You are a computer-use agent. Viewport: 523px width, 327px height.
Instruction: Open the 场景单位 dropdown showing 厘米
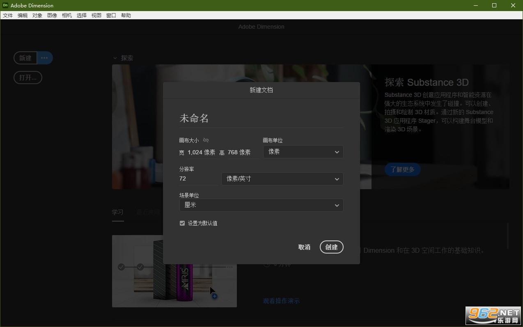tap(261, 205)
